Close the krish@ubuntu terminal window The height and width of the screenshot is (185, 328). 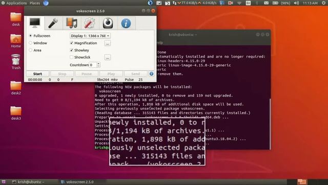[268, 34]
